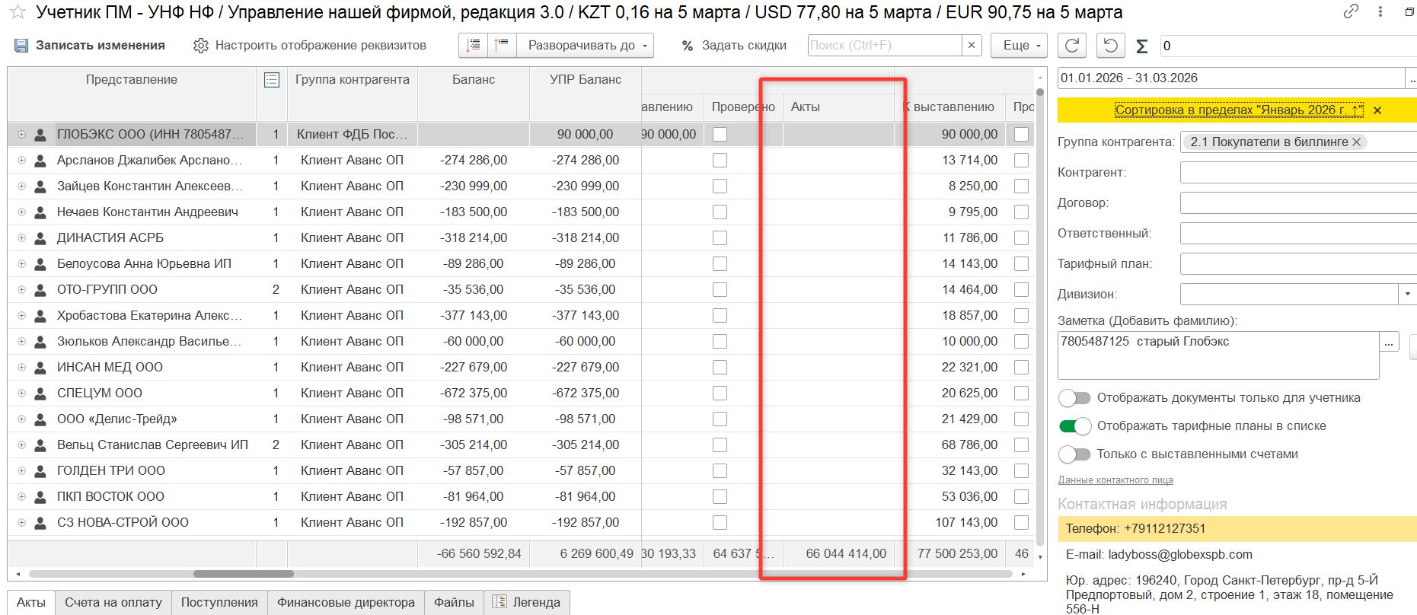Check the 'Проверено' box for ГЛОБЭКС ООО
Image resolution: width=1417 pixels, height=615 pixels.
tap(720, 135)
